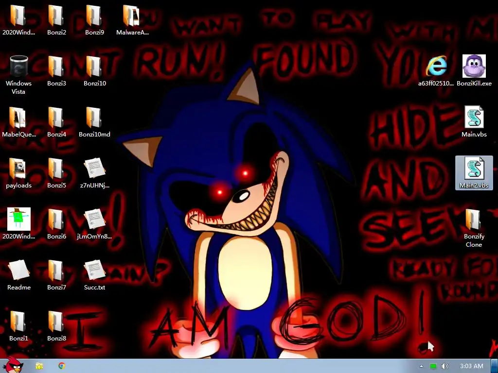Show hidden tray icons arrow
Image resolution: width=498 pixels, height=373 pixels.
tap(422, 366)
